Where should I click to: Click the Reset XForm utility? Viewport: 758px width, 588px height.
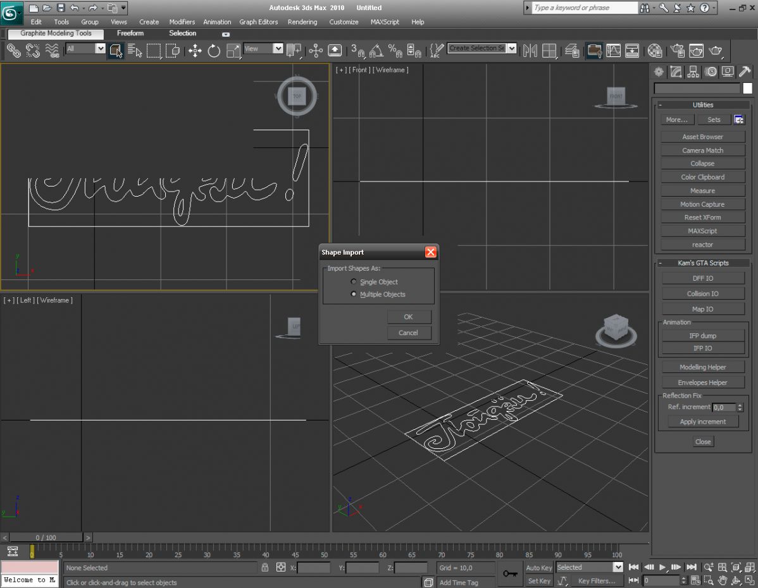click(703, 217)
